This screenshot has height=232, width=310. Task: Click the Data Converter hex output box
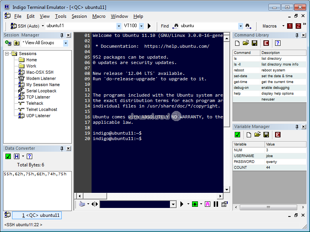pos(37,191)
